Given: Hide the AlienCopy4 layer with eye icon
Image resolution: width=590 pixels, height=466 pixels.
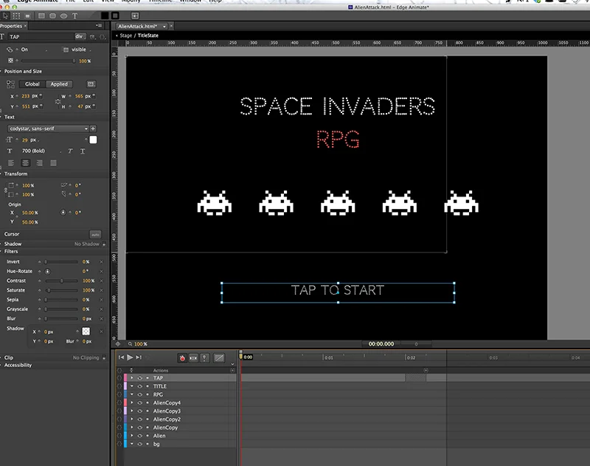Looking at the screenshot, I should click(x=139, y=402).
